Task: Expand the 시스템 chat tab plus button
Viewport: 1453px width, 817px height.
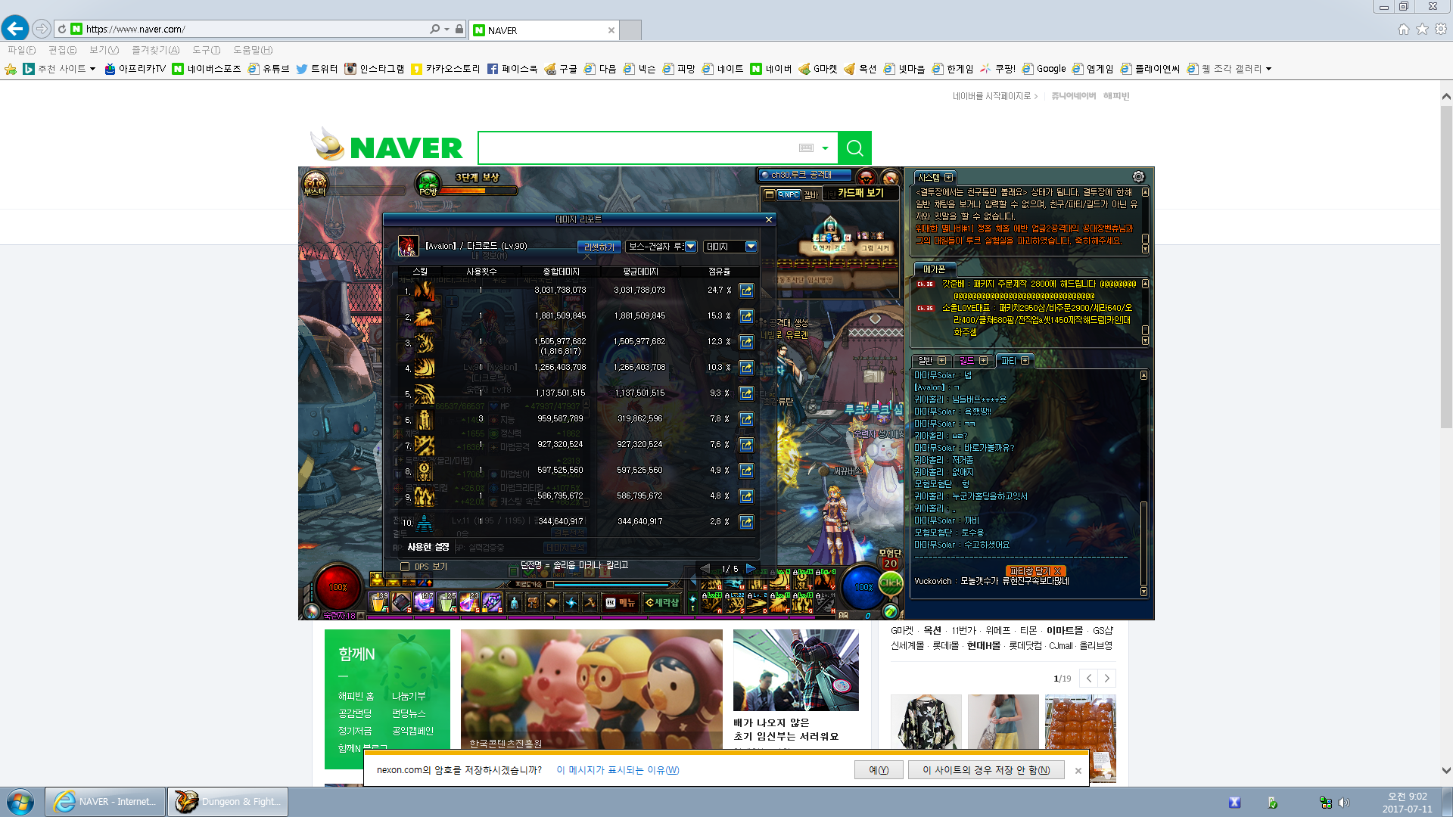Action: pos(949,177)
